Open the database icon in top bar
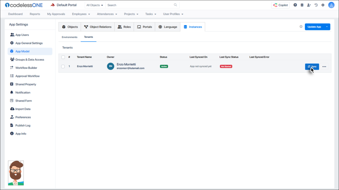The image size is (339, 190). click(302, 5)
